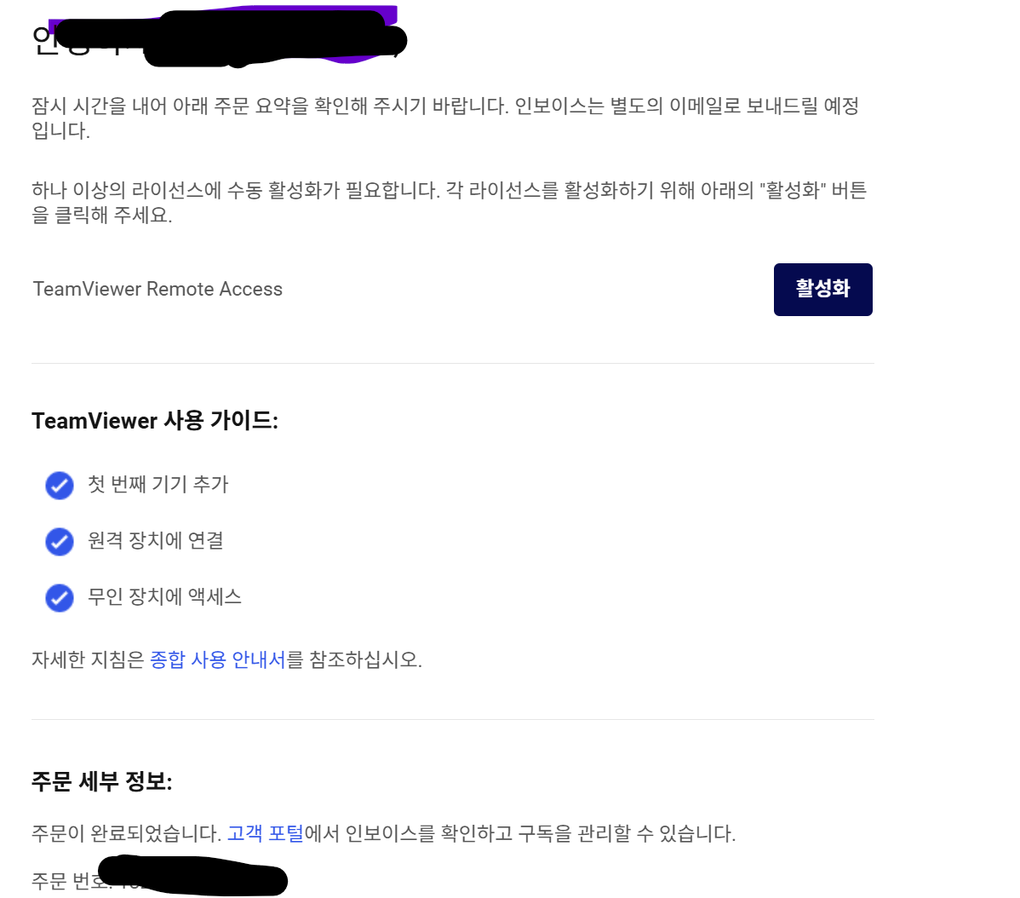The height and width of the screenshot is (898, 1020).
Task: Click the 잠시 시간을 내어 intro paragraph
Action: tap(445, 118)
